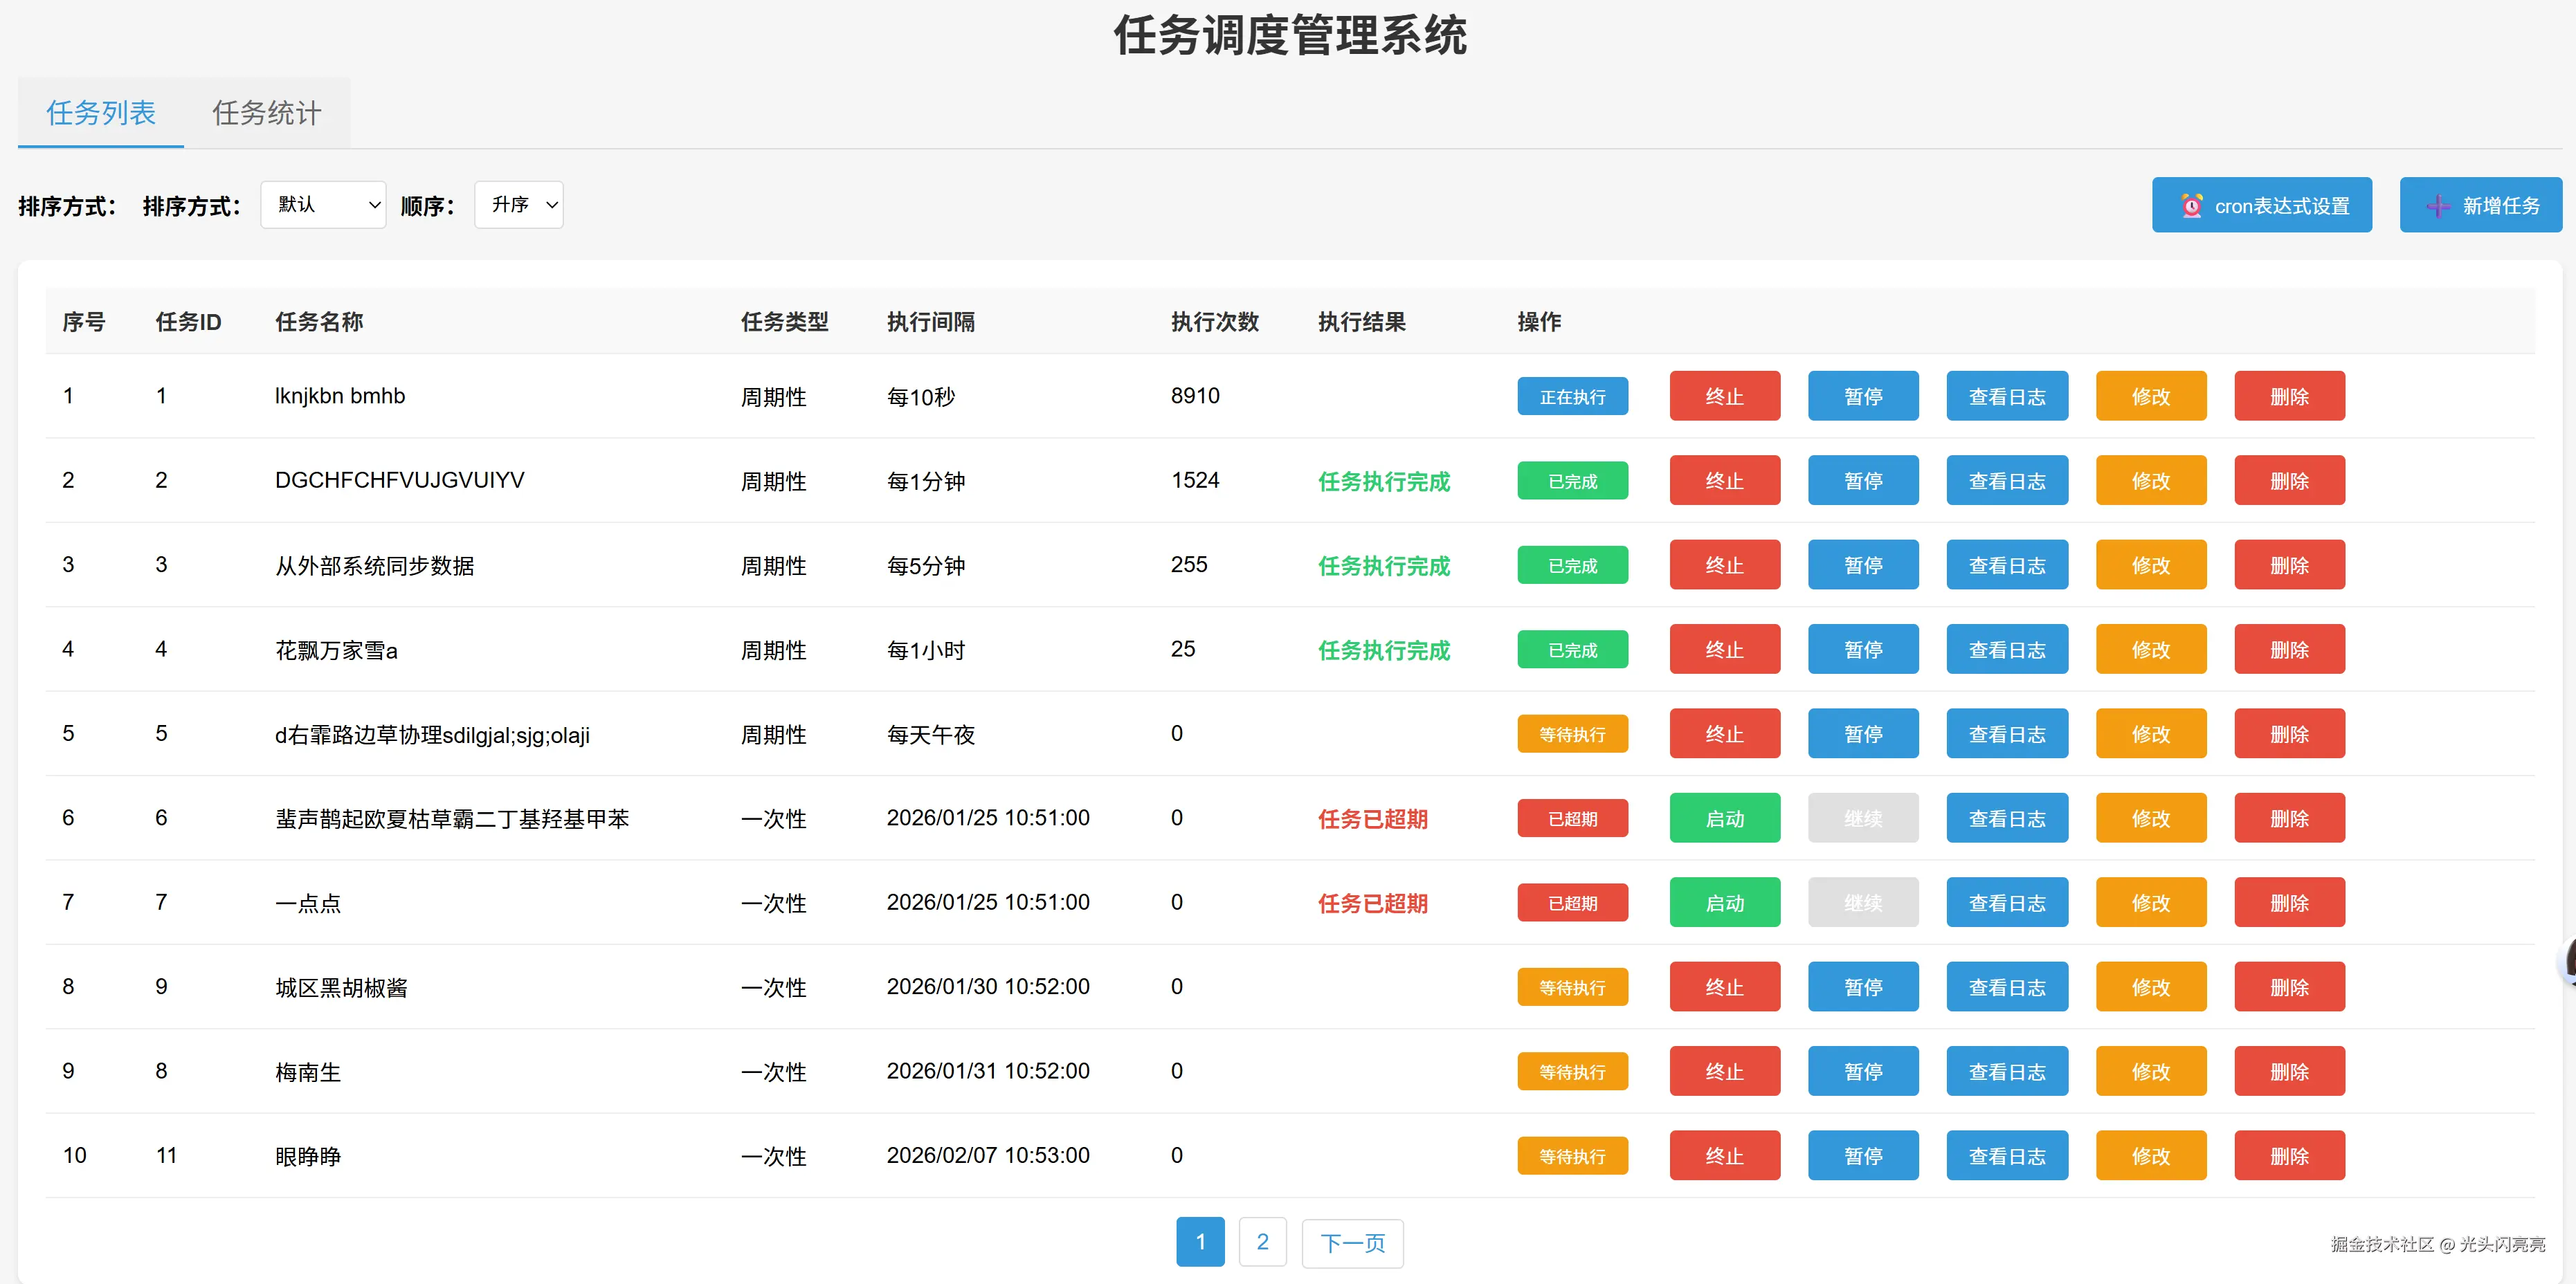Select the 任务列表 tab
Screen dimensions: 2576x1284
pyautogui.click(x=101, y=113)
